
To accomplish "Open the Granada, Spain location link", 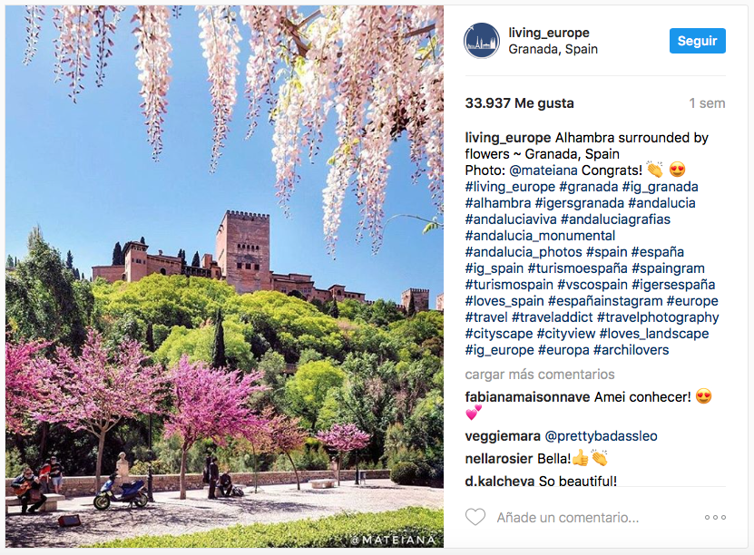I will pyautogui.click(x=553, y=50).
